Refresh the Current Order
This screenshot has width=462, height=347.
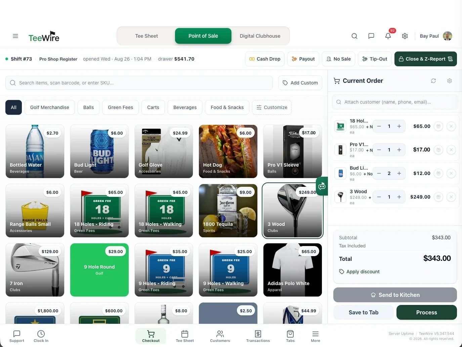(x=433, y=81)
